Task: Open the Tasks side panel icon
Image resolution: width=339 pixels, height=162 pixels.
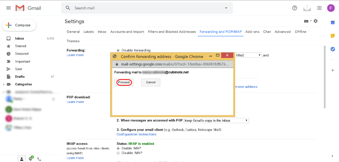Action: [x=333, y=49]
